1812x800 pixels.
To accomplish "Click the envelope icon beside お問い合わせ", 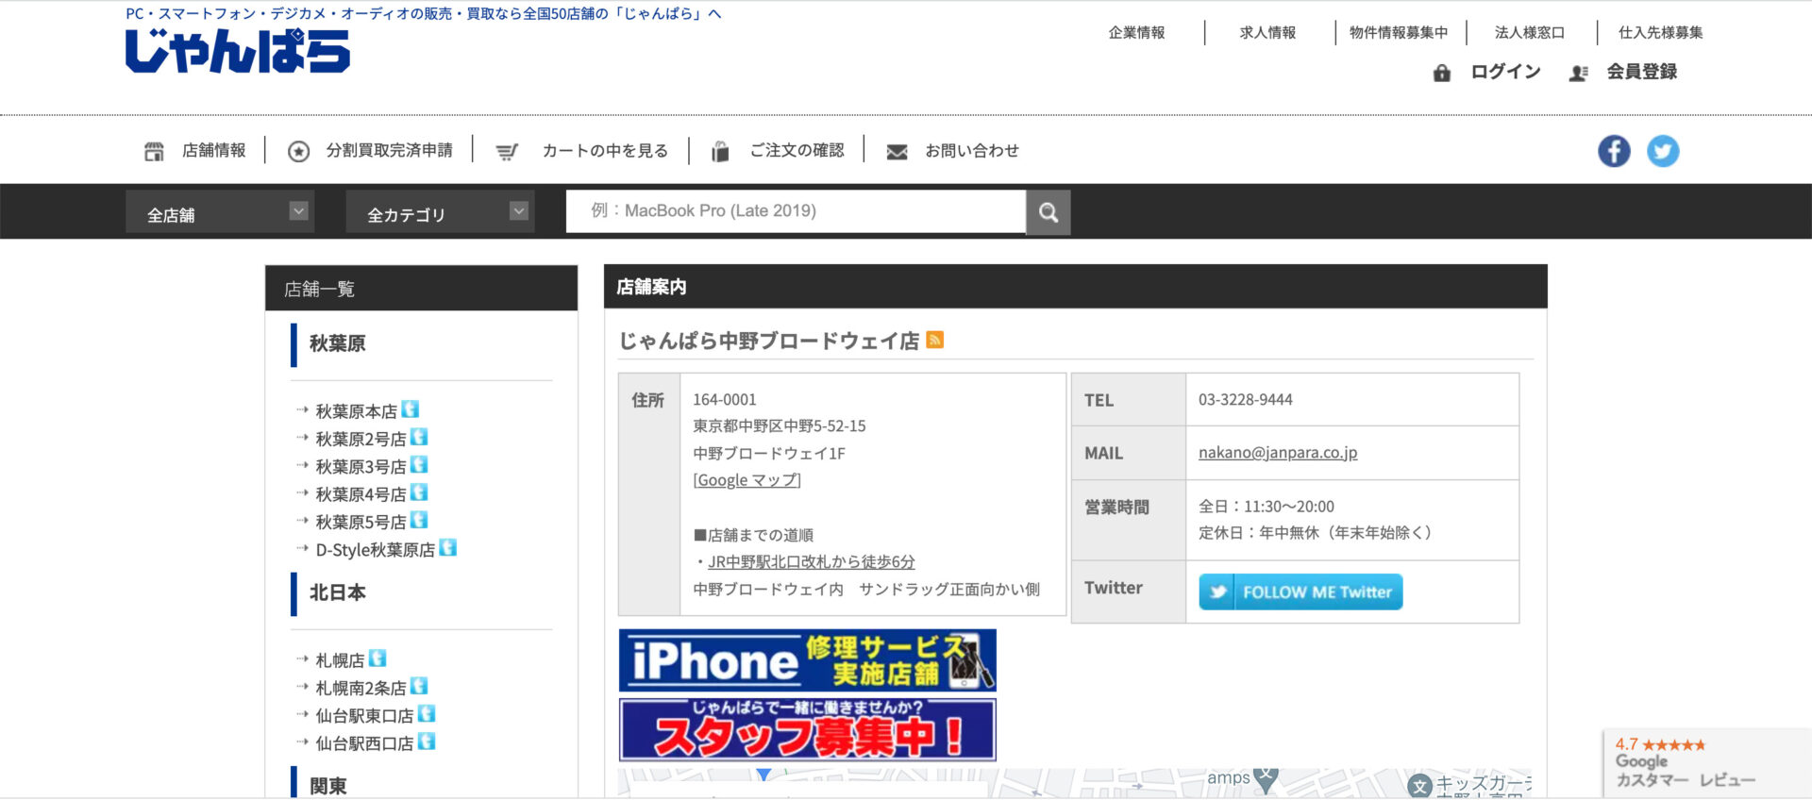I will pos(897,152).
